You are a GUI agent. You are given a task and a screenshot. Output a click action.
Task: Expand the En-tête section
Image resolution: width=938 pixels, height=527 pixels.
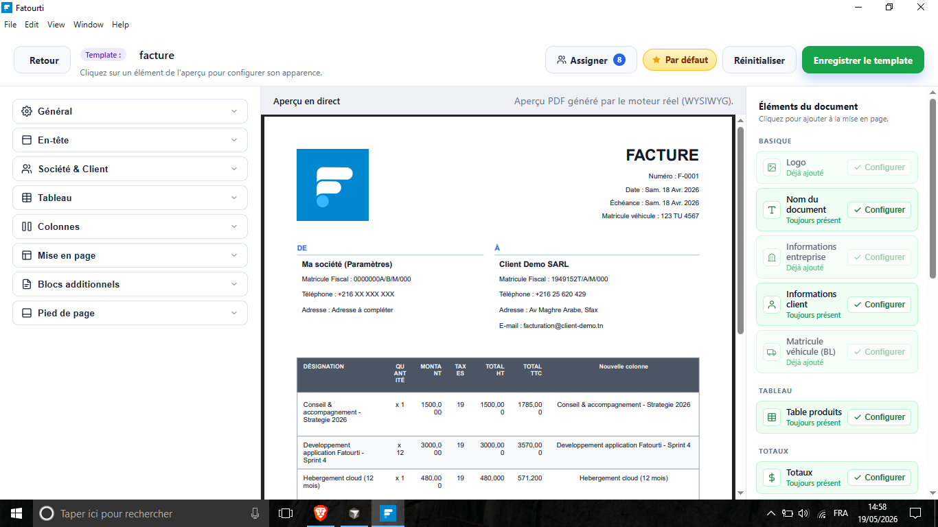tap(130, 140)
